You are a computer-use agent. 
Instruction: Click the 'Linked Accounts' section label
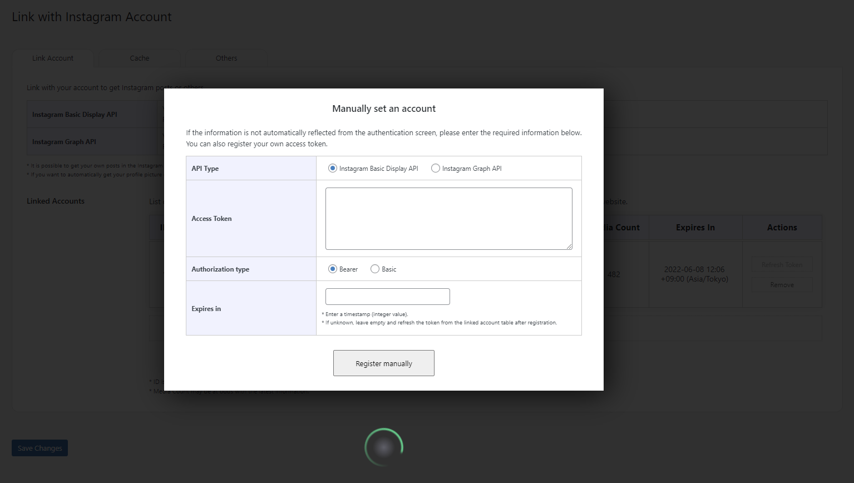tap(56, 201)
